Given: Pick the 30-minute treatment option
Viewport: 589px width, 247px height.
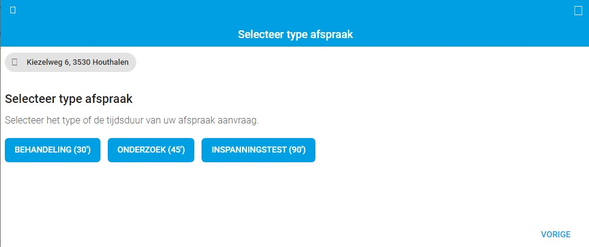Looking at the screenshot, I should 53,150.
